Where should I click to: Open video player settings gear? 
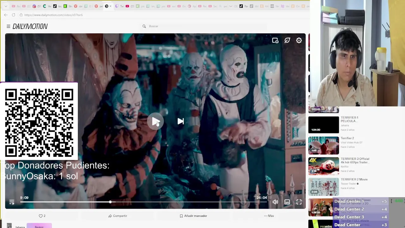[299, 41]
